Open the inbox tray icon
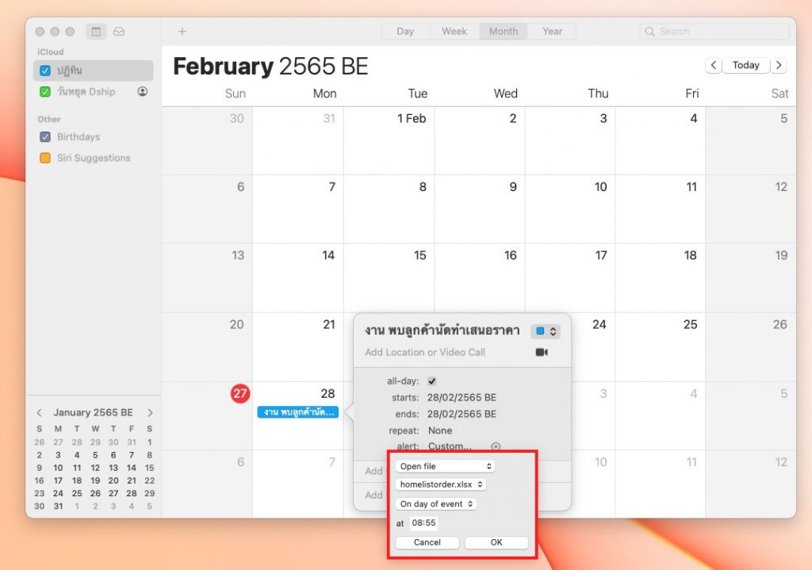This screenshot has height=570, width=812. [119, 32]
